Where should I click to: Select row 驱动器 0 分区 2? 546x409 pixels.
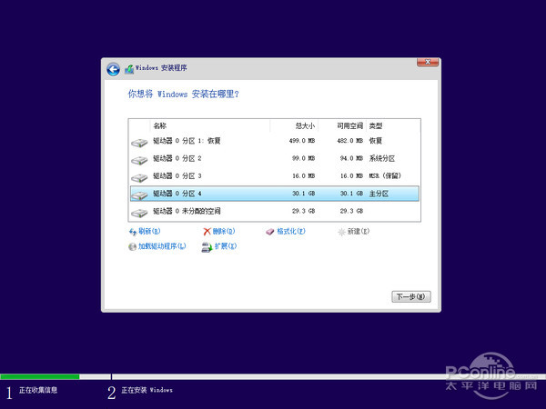click(x=275, y=158)
